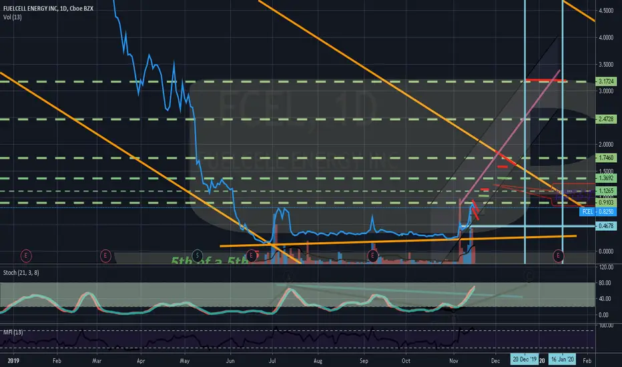Click the 1.1265 price level label
This screenshot has height=367, width=622.
pyautogui.click(x=606, y=191)
